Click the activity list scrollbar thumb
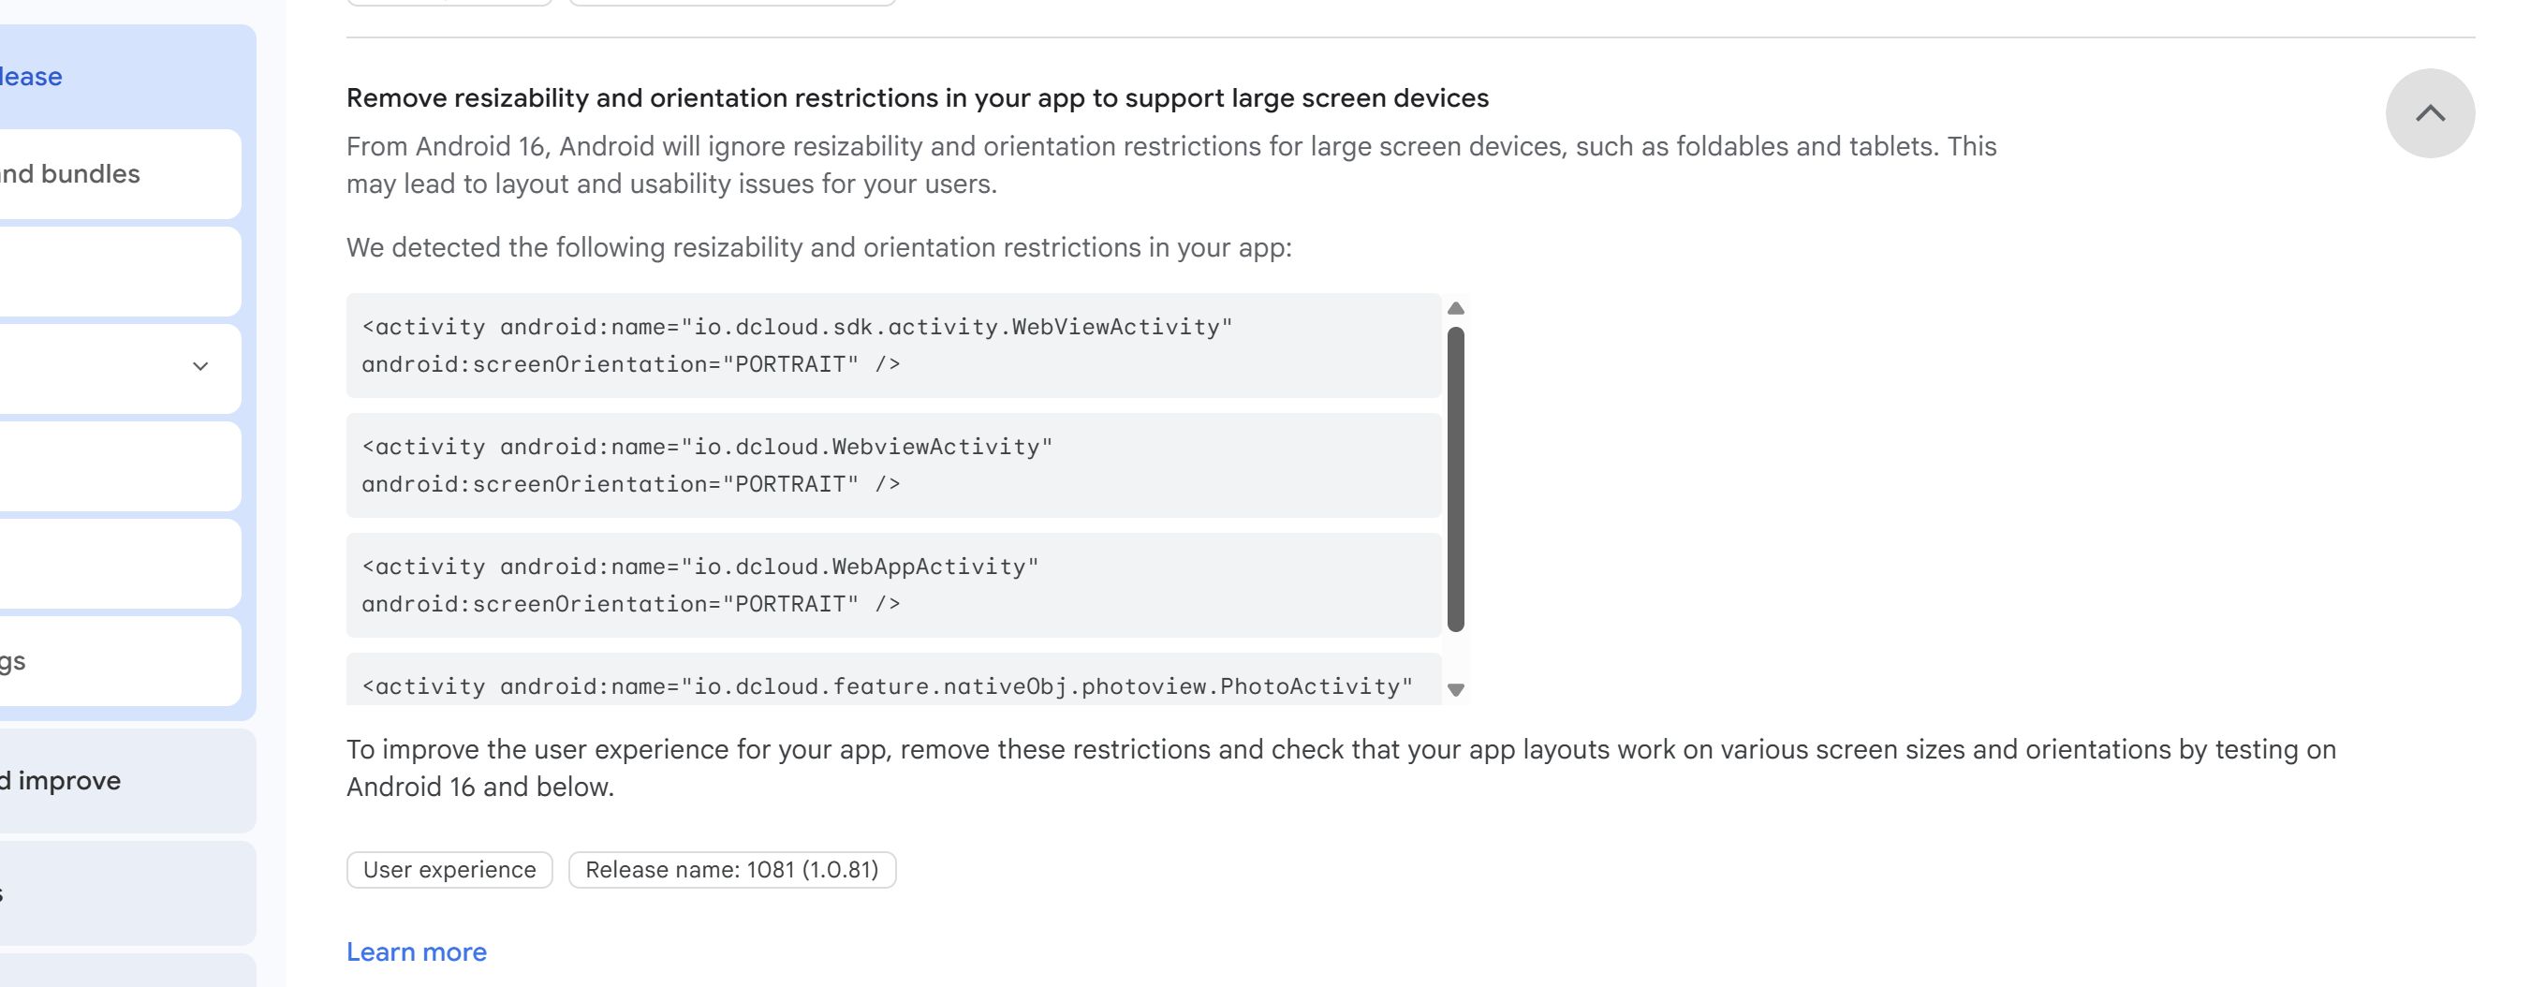 [x=1455, y=479]
